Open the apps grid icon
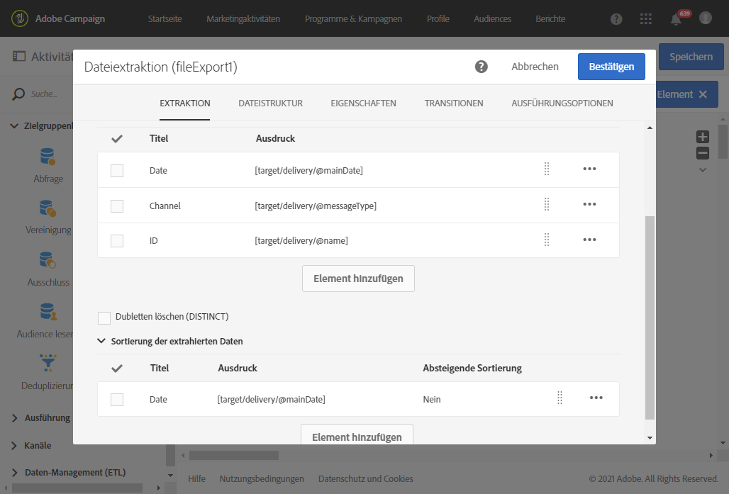 tap(646, 19)
